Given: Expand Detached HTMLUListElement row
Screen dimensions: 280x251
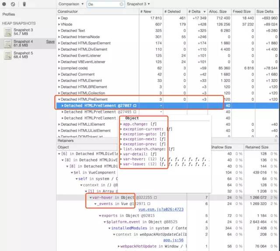Looking at the screenshot, I should (x=59, y=131).
